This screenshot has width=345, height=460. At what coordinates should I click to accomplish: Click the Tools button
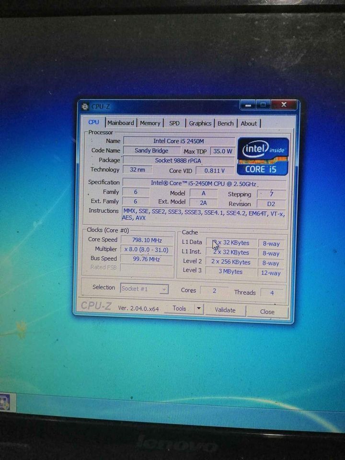[179, 309]
